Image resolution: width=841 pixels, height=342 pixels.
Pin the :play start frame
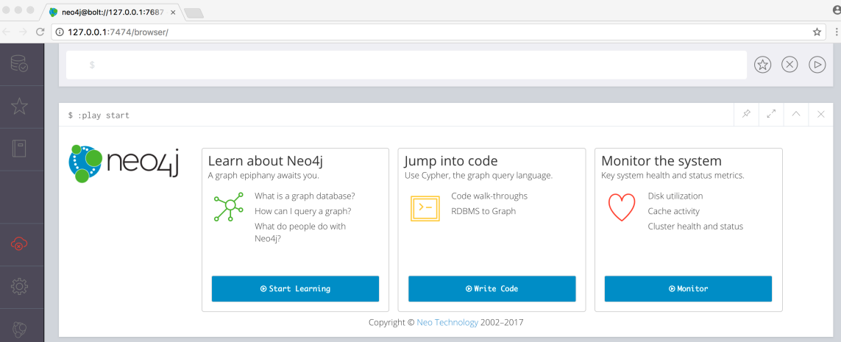coord(746,114)
